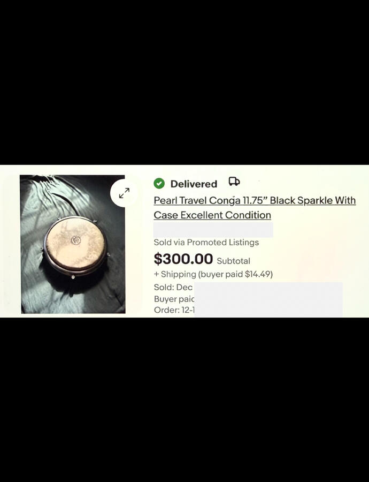Viewport: 369px width, 482px height.
Task: Click the shipping buyer paid $14.49 line
Action: [x=213, y=274]
